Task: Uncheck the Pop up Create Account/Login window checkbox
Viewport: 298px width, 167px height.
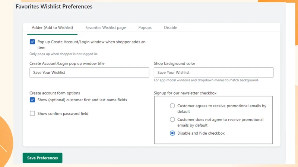Action: (32, 42)
